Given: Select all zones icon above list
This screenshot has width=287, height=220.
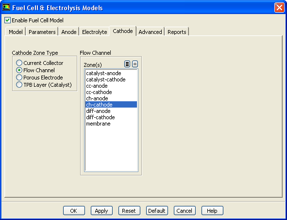Looking at the screenshot, I should (x=127, y=64).
